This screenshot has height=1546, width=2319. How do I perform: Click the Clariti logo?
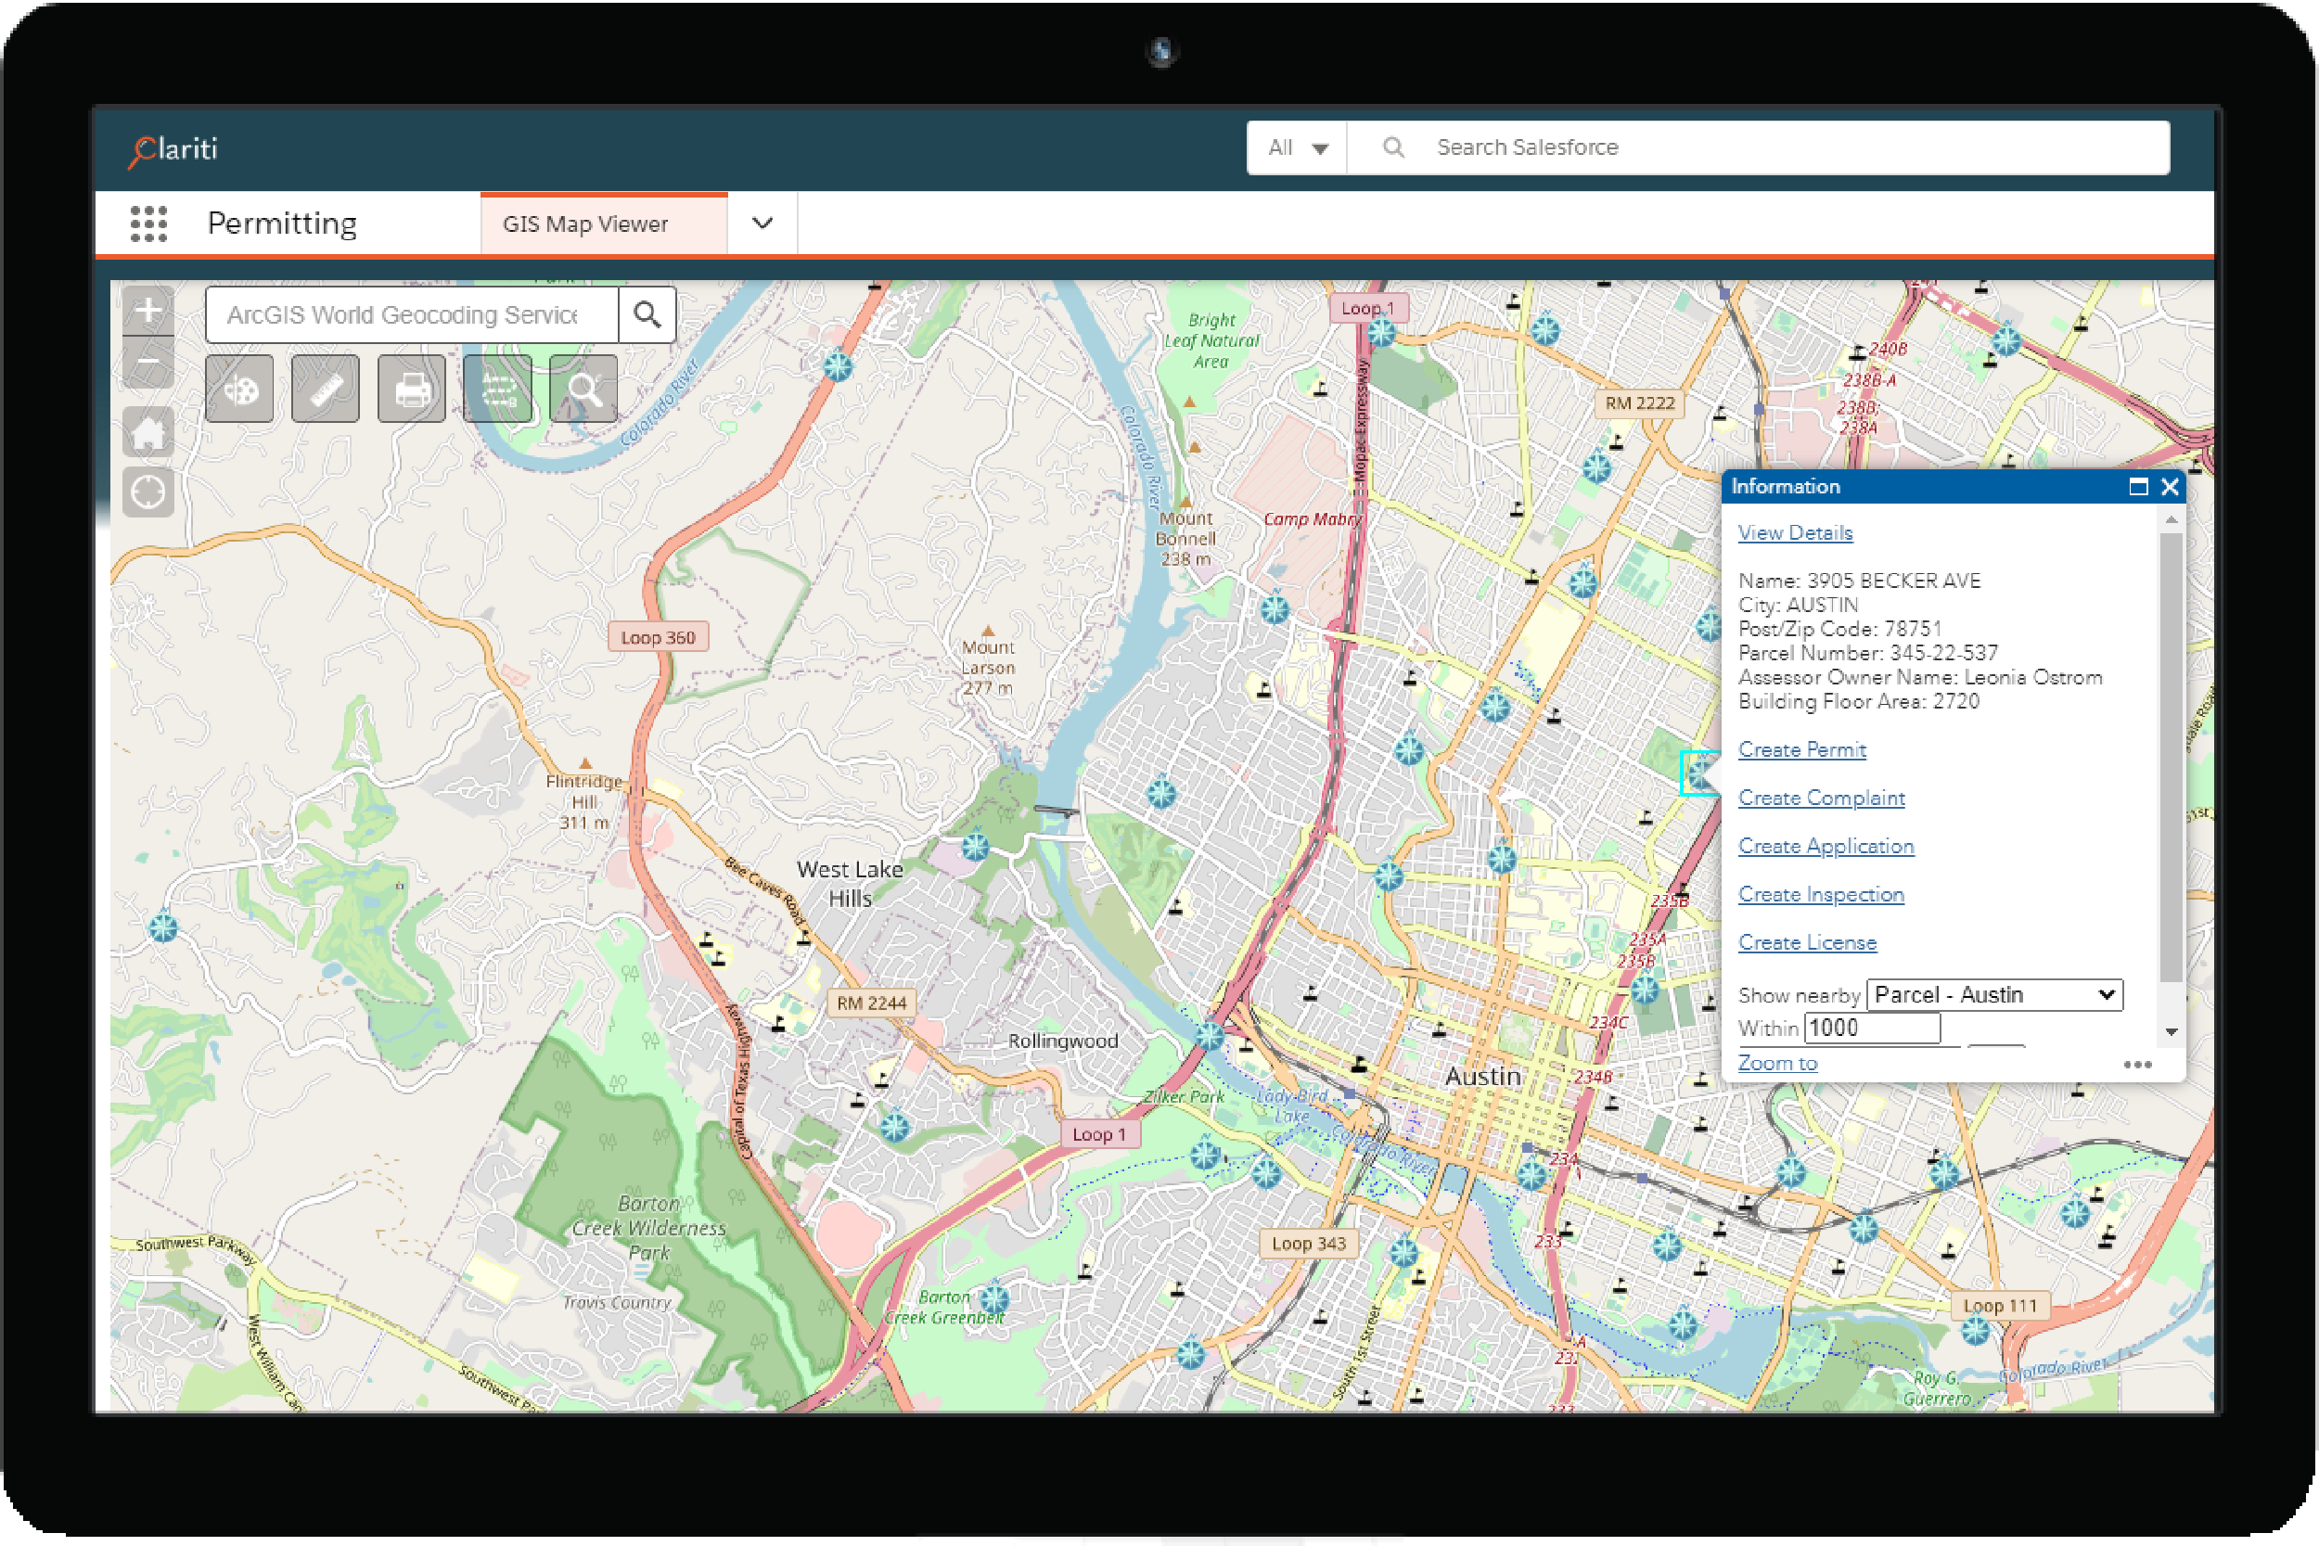tap(173, 150)
